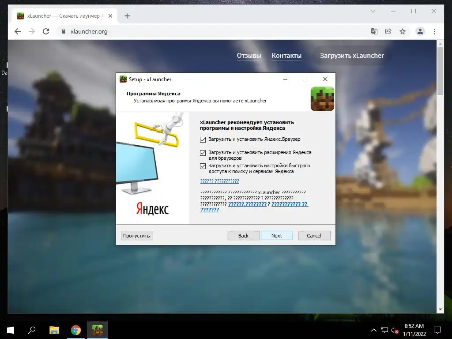Viewport: 452px width, 339px height.
Task: Open the Windows Start menu
Action: coord(11,330)
